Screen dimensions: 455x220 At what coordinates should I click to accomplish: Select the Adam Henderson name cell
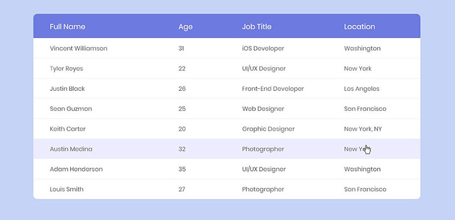point(76,169)
